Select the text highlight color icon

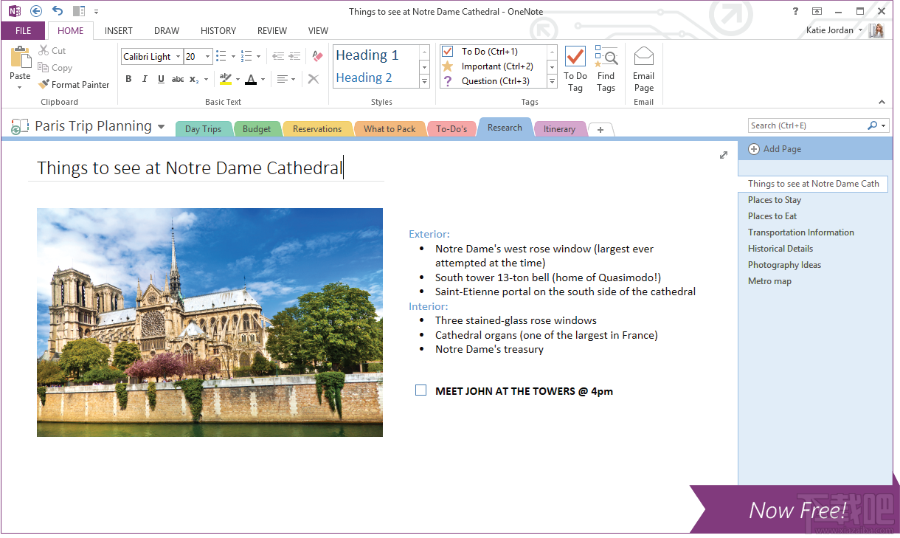[x=227, y=79]
